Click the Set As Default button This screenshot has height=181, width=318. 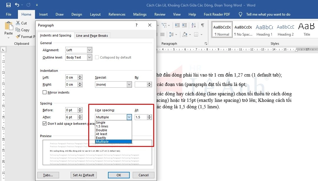[84, 175]
